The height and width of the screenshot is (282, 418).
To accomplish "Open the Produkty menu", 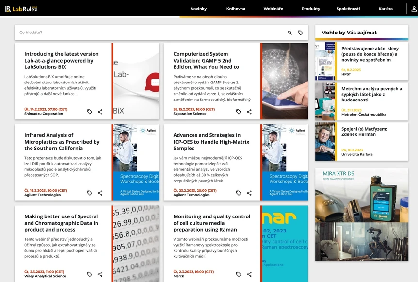I will point(310,9).
